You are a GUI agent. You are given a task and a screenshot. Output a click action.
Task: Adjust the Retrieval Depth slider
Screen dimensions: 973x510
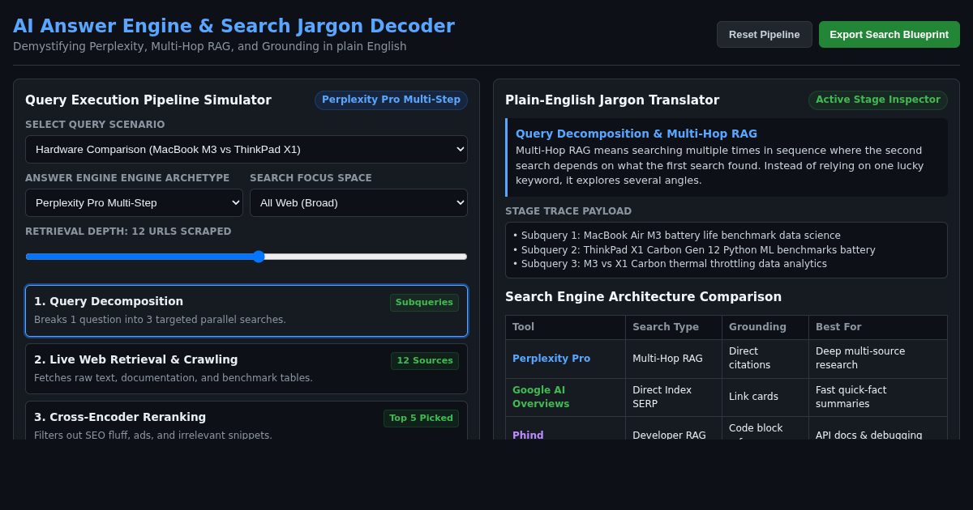pyautogui.click(x=246, y=257)
